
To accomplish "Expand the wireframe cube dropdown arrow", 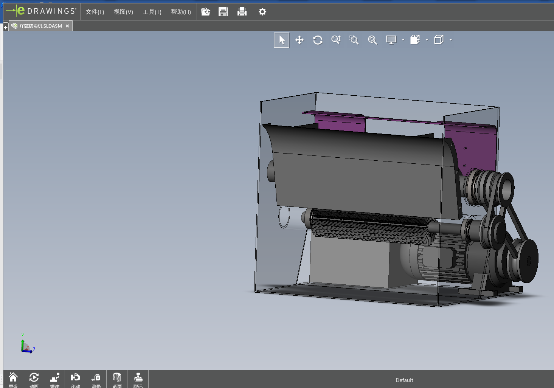I will click(x=451, y=40).
